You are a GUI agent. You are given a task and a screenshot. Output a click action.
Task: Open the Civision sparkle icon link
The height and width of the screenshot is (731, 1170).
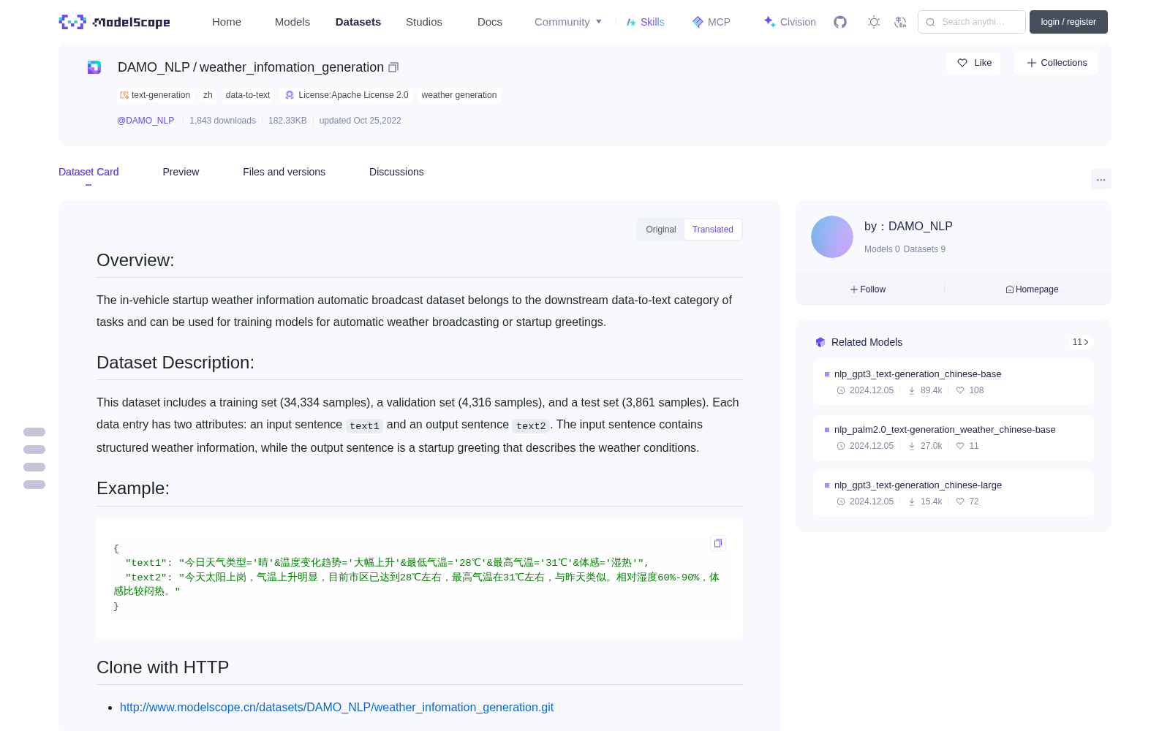[769, 22]
